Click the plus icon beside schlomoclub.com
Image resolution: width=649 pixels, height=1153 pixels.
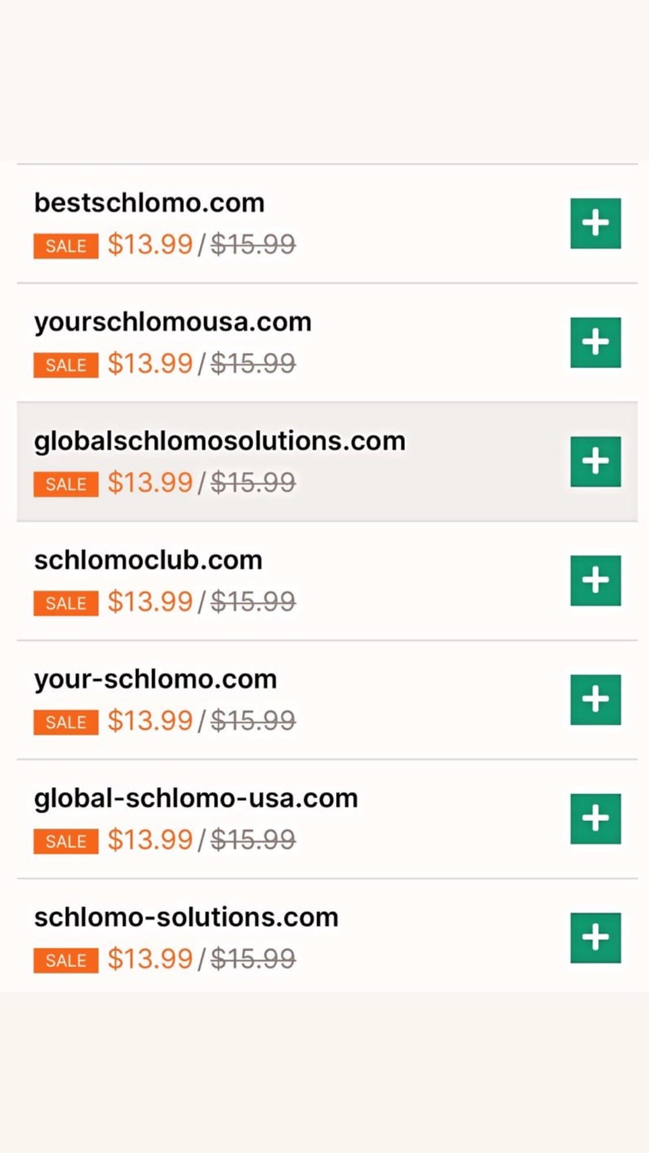pyautogui.click(x=595, y=580)
